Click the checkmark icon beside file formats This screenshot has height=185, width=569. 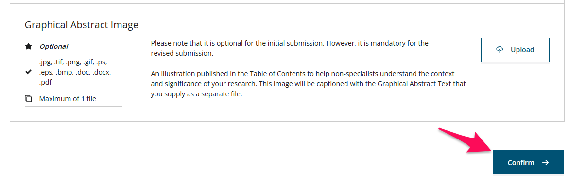28,72
